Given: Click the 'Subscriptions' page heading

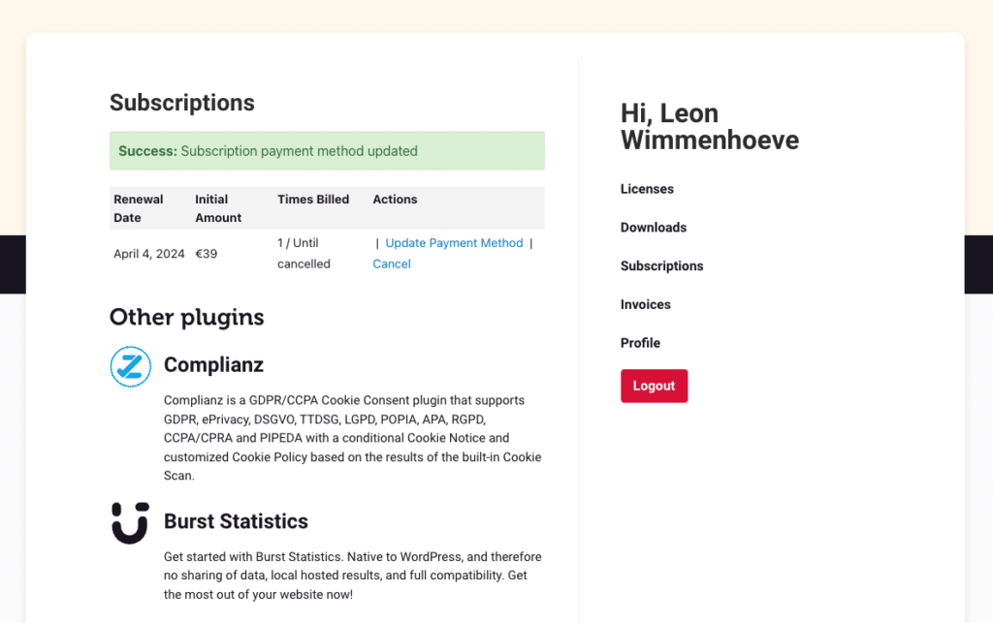Looking at the screenshot, I should pyautogui.click(x=181, y=103).
